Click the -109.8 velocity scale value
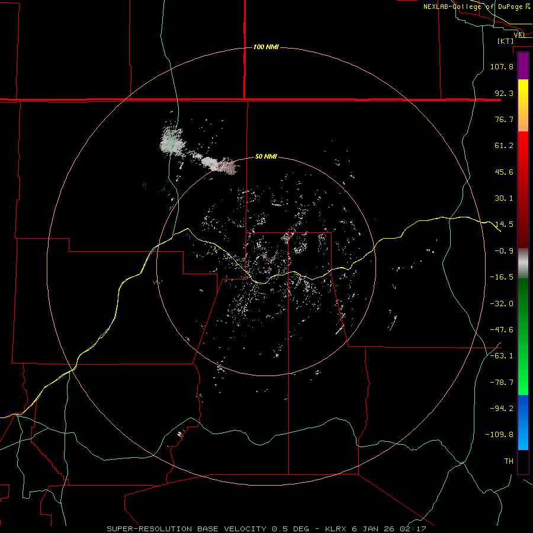The height and width of the screenshot is (533, 533). pos(499,435)
